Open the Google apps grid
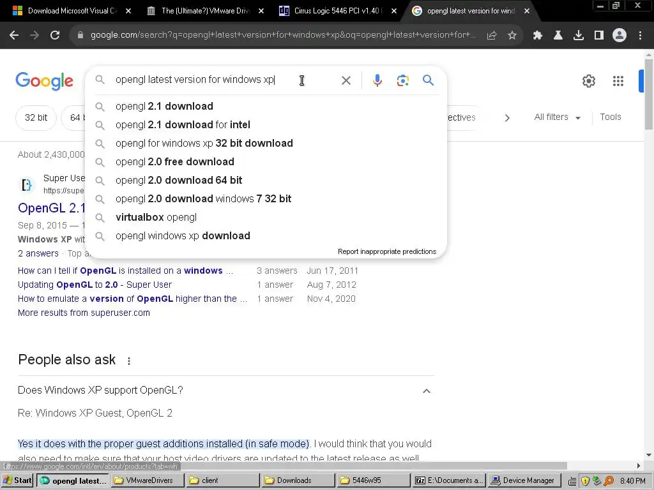 pyautogui.click(x=618, y=81)
